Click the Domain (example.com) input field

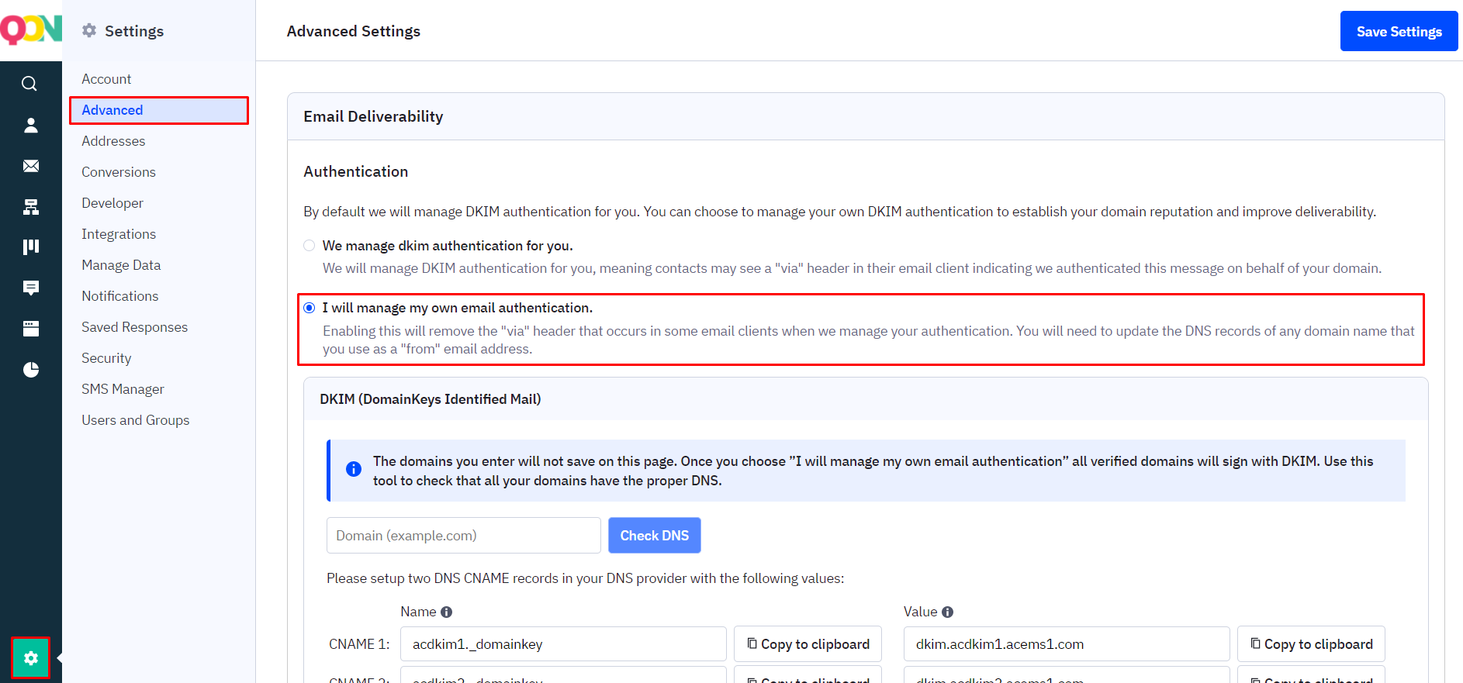(464, 536)
